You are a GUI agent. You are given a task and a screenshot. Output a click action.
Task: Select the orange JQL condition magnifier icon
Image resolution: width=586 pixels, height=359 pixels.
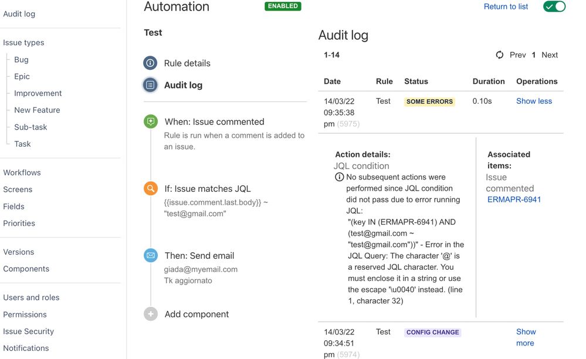151,189
